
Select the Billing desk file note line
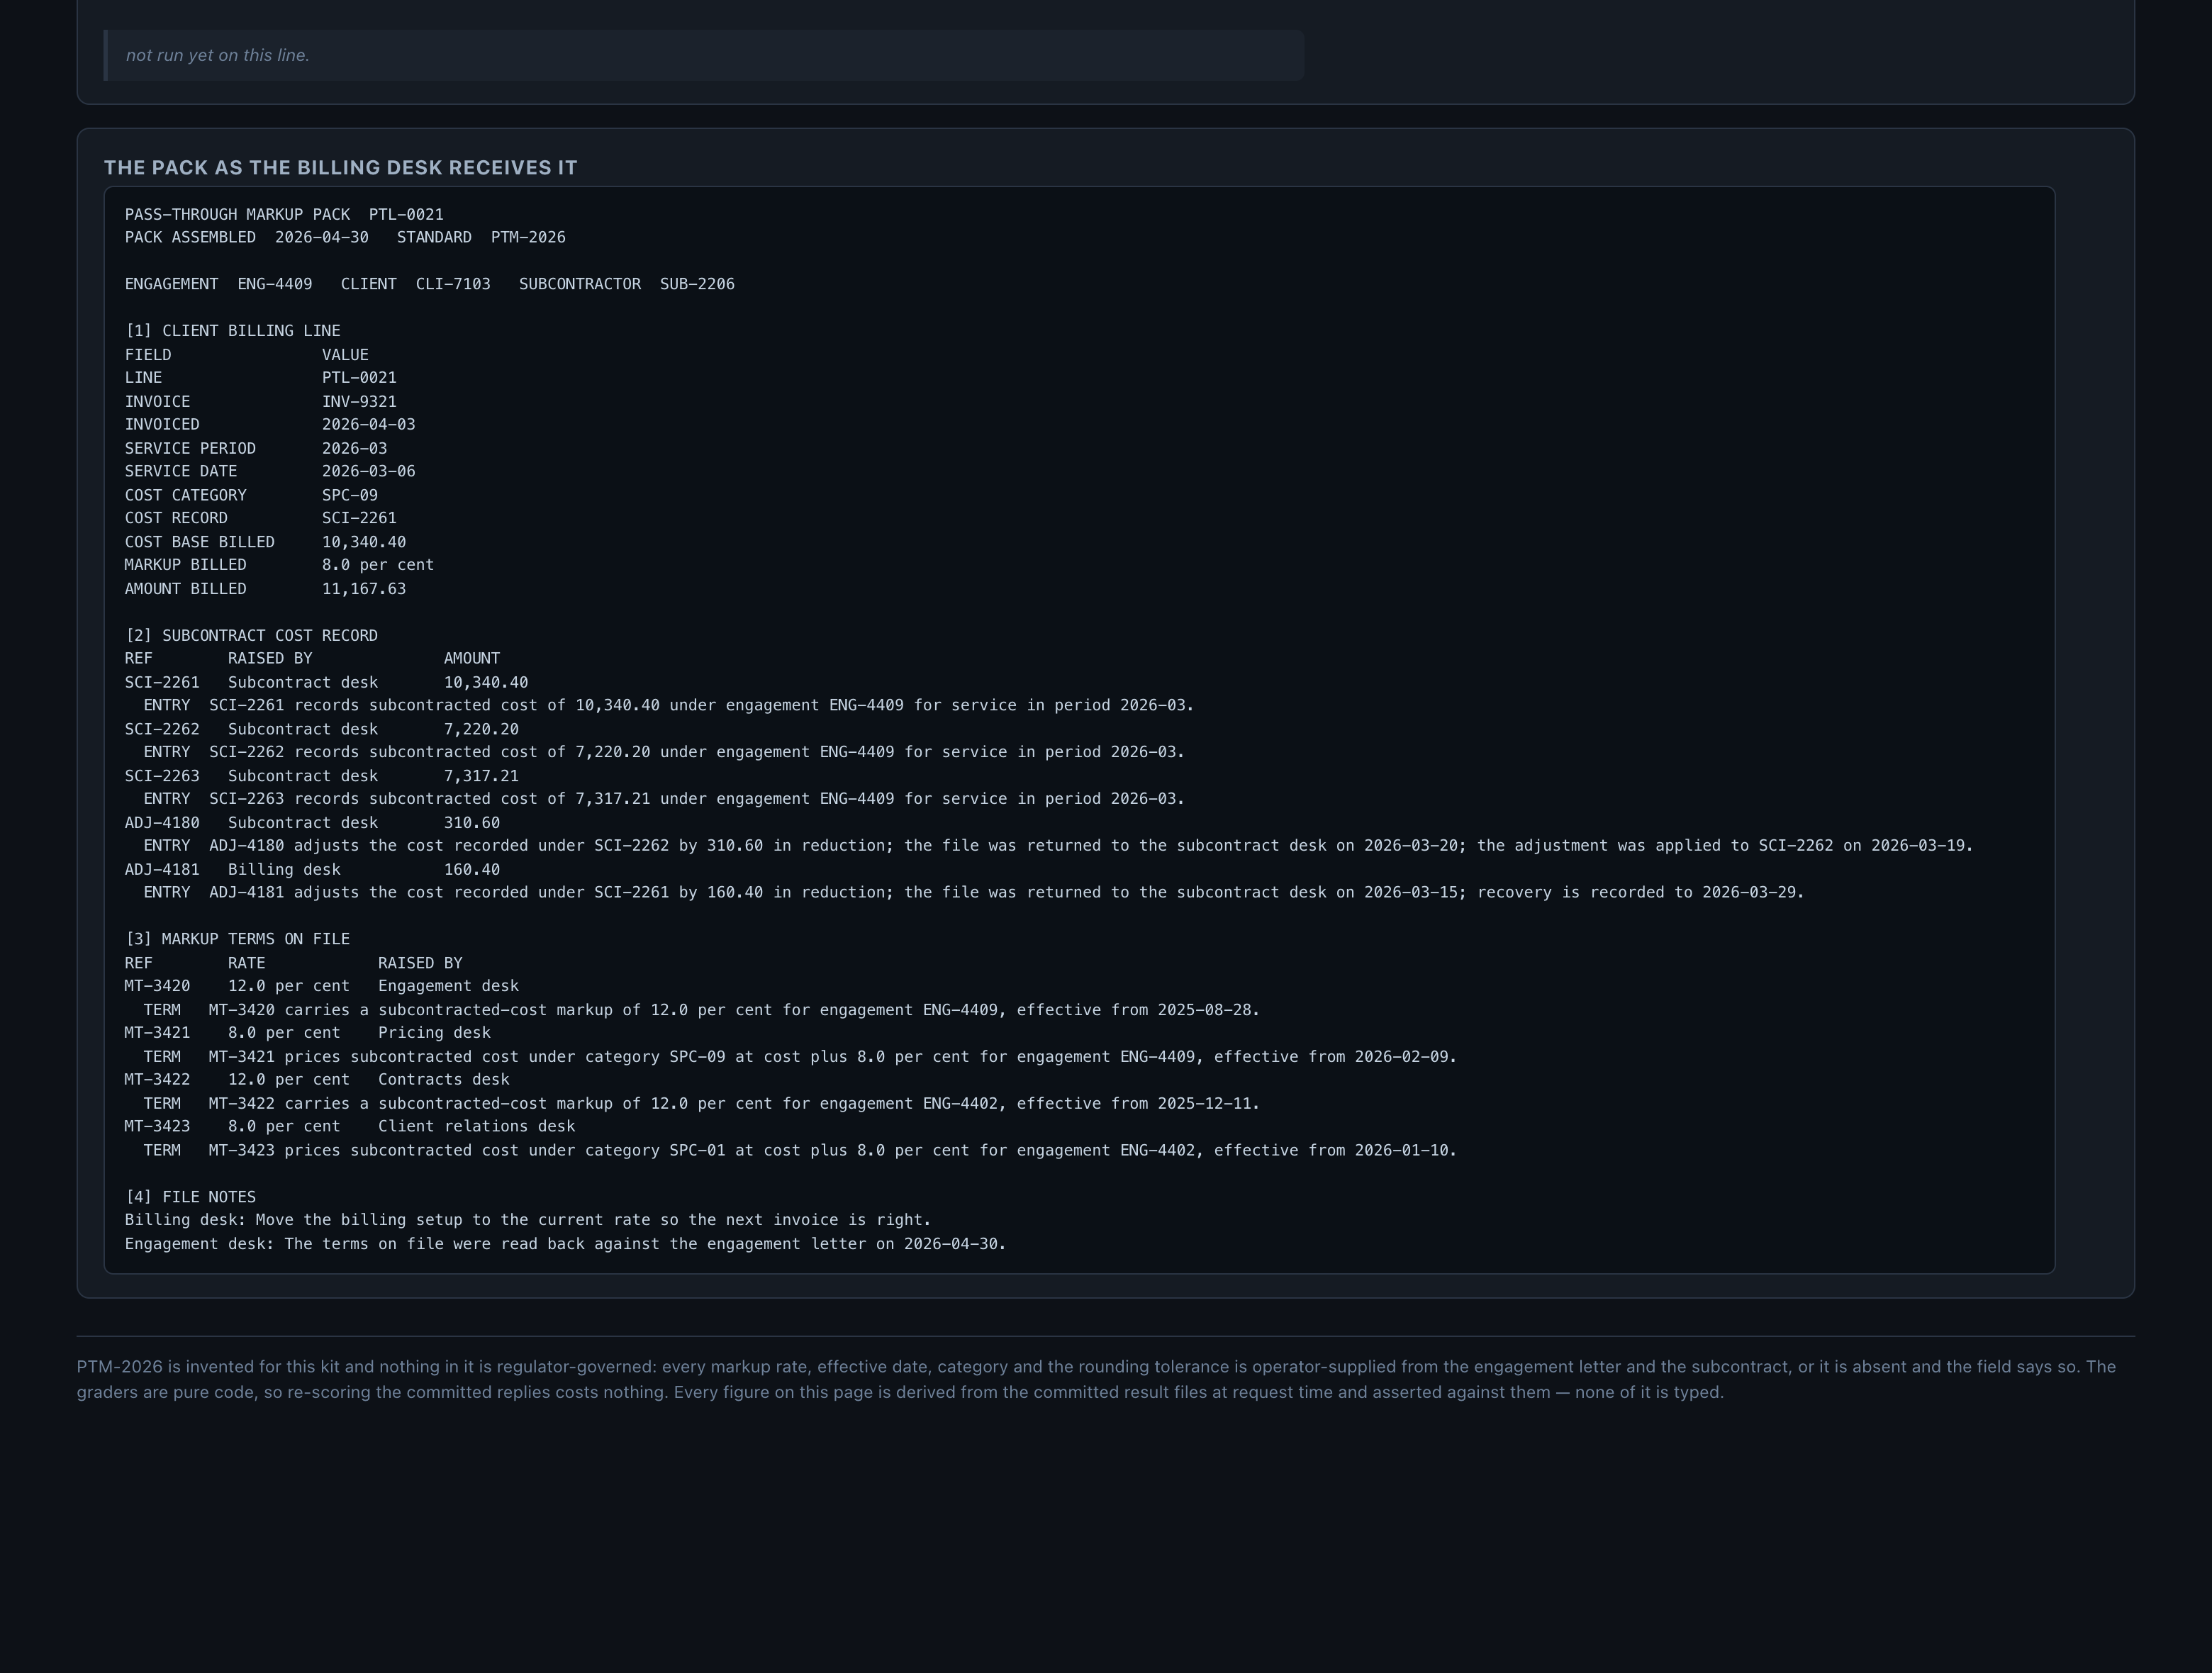[528, 1220]
